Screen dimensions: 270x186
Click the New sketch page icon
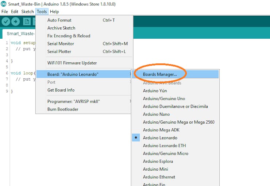point(27,22)
